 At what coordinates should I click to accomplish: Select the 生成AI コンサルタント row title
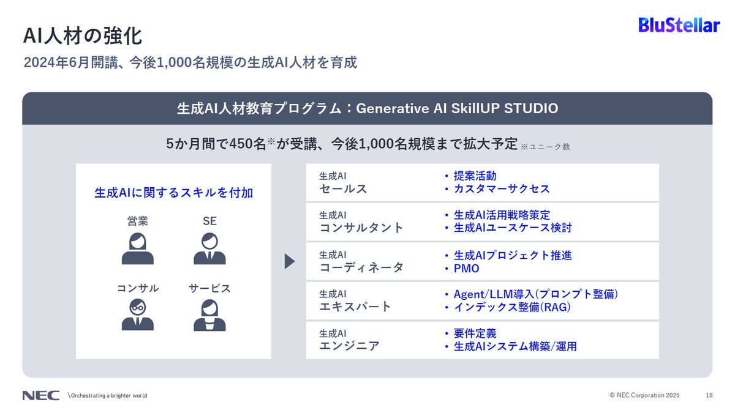[x=361, y=221]
